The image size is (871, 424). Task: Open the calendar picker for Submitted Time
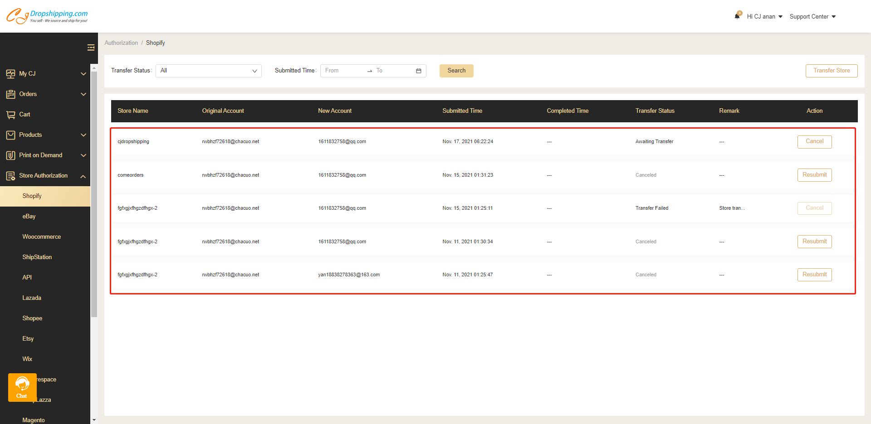(418, 71)
